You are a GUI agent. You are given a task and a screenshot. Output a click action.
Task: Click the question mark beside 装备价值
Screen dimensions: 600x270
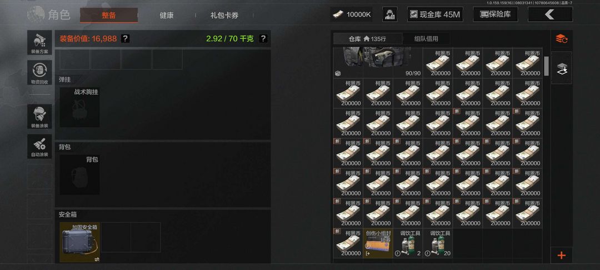tap(125, 39)
